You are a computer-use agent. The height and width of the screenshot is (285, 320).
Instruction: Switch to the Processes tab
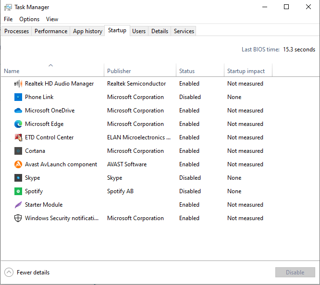tap(16, 31)
